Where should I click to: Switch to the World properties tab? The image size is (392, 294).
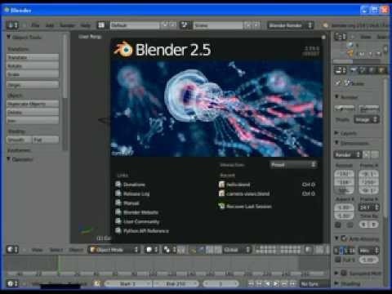pos(372,70)
